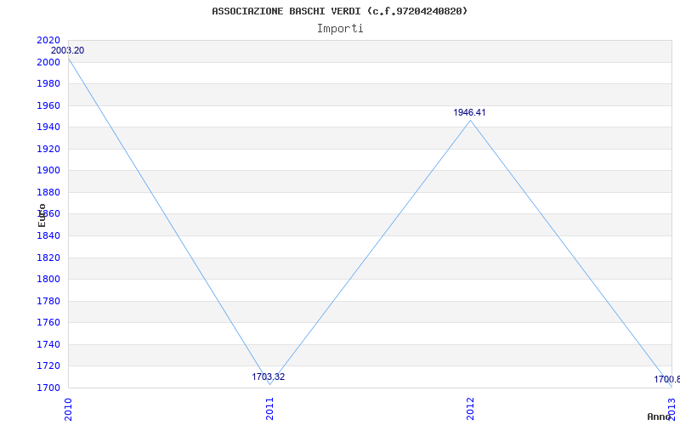The height and width of the screenshot is (425, 680).
Task: Click the 1800 y-axis value
Action: point(48,280)
